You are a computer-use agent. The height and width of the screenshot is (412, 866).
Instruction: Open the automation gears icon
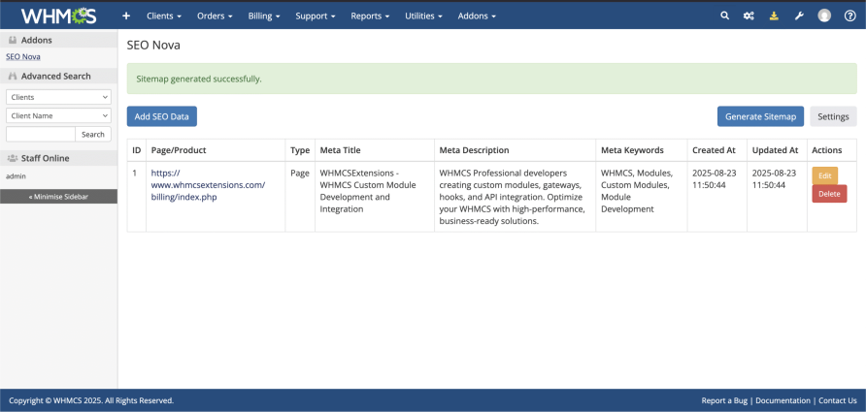click(749, 16)
